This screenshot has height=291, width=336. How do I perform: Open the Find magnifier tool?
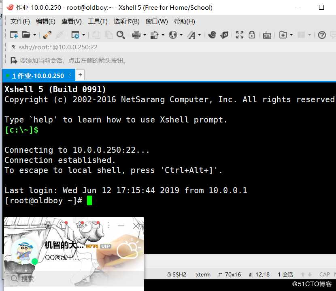click(x=120, y=35)
